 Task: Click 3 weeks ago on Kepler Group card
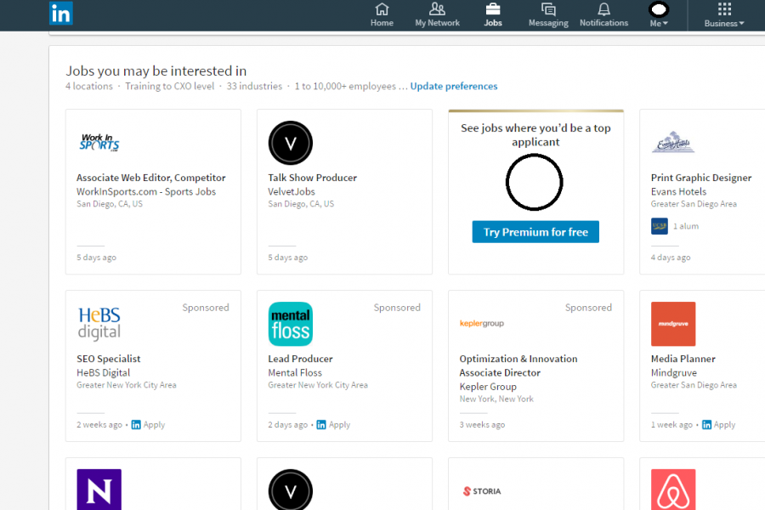tap(482, 425)
